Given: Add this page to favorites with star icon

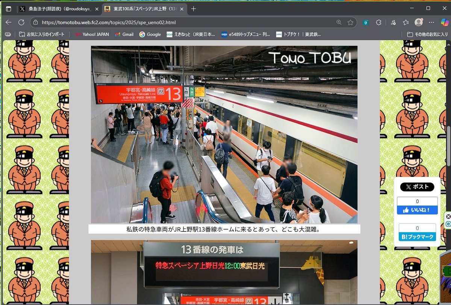Looking at the screenshot, I should (350, 23).
